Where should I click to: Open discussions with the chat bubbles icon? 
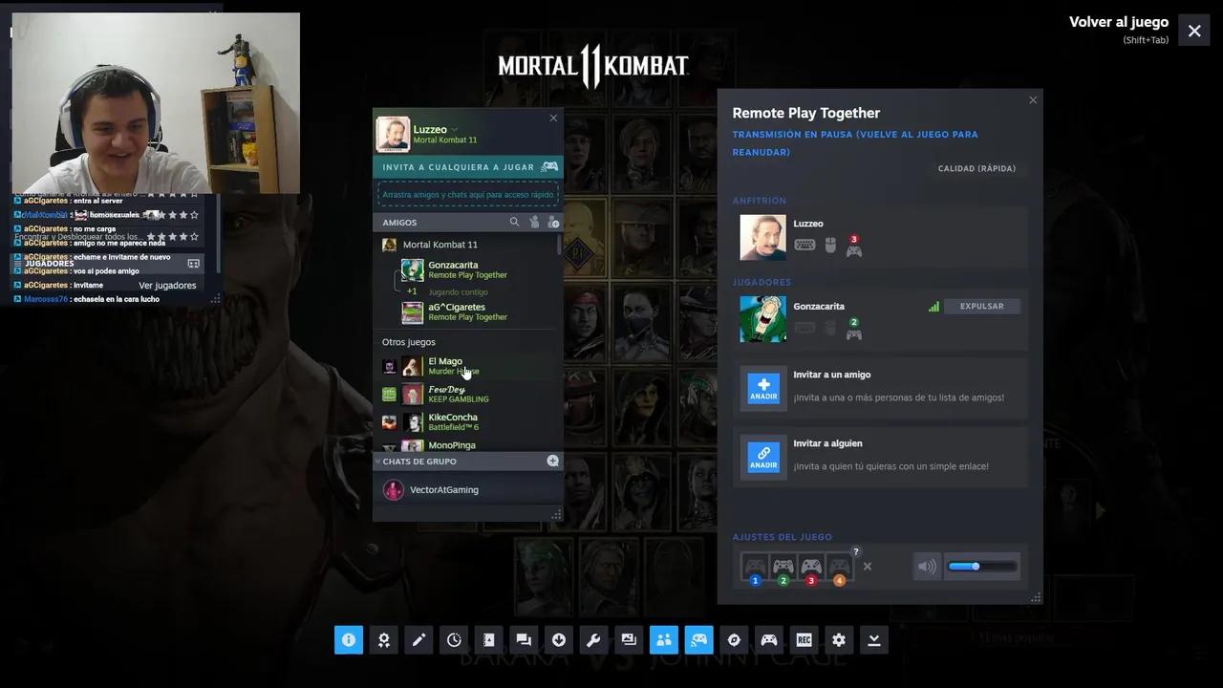click(x=524, y=640)
